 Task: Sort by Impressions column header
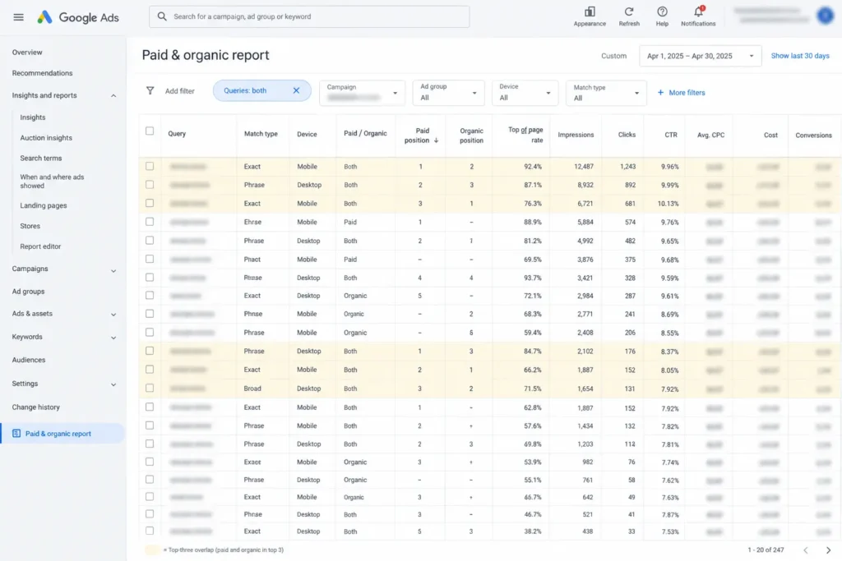(576, 135)
